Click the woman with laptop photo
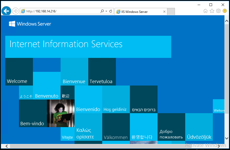This screenshot has height=150, width=230. tap(61, 113)
